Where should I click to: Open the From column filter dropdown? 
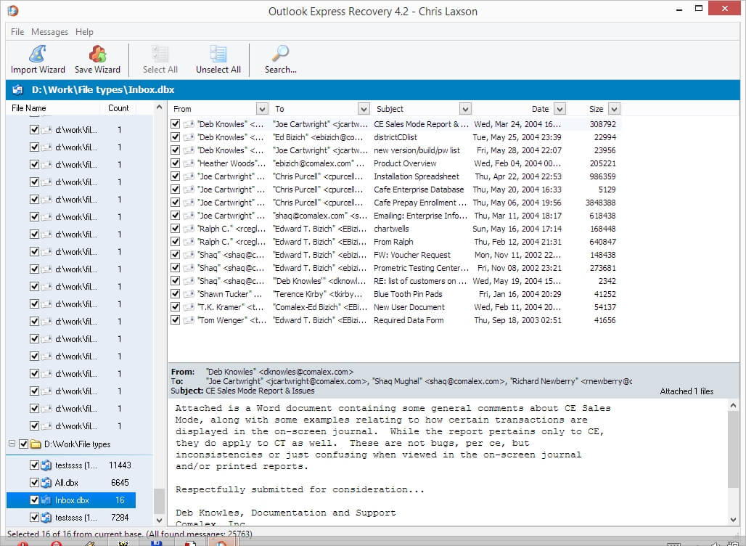262,109
